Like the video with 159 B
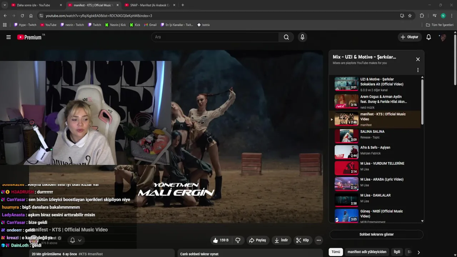The height and width of the screenshot is (257, 457). (x=220, y=240)
